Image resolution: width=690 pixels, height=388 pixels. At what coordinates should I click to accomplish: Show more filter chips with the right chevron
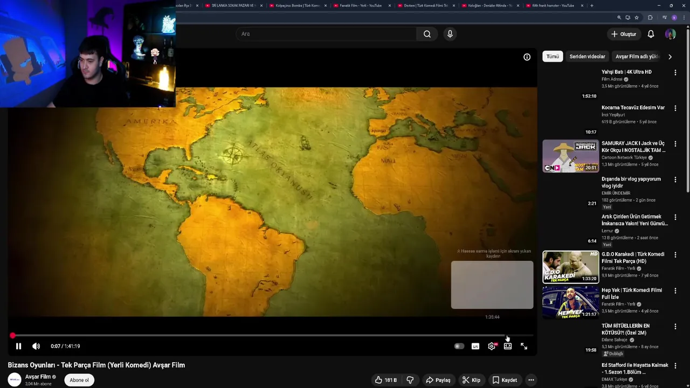coord(670,57)
